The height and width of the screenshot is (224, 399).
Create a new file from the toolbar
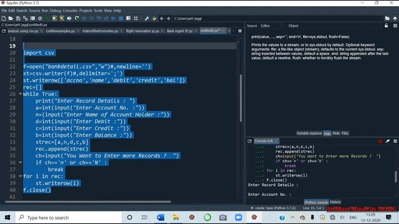[4, 18]
